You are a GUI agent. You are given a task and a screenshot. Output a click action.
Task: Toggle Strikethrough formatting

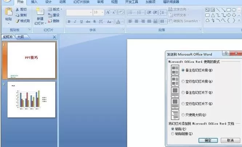[x=88, y=21]
